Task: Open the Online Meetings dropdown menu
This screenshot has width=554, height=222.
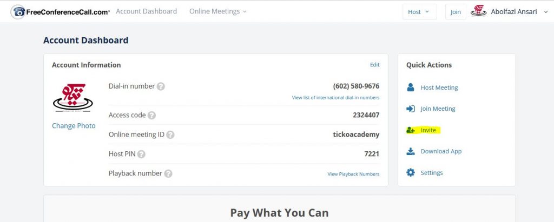Action: click(218, 11)
